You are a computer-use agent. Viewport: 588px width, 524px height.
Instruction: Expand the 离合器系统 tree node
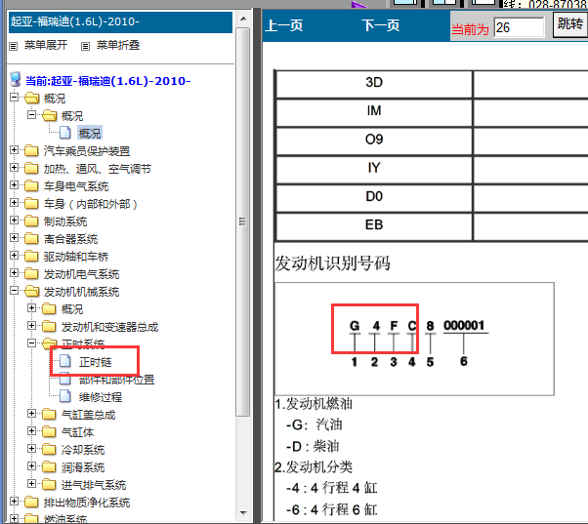(14, 239)
